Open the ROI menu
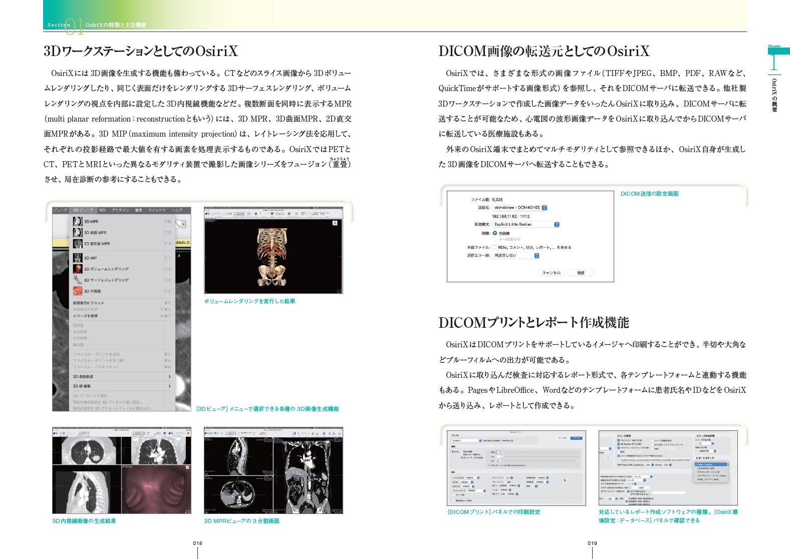Image resolution: width=790 pixels, height=559 pixels. [102, 210]
